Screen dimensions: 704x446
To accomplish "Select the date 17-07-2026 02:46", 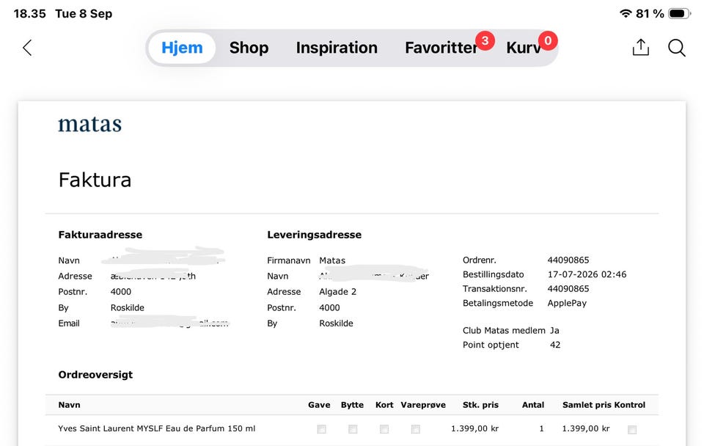I will click(587, 274).
